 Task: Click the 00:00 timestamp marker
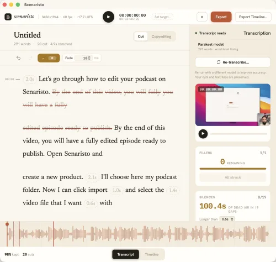click(x=9, y=79)
